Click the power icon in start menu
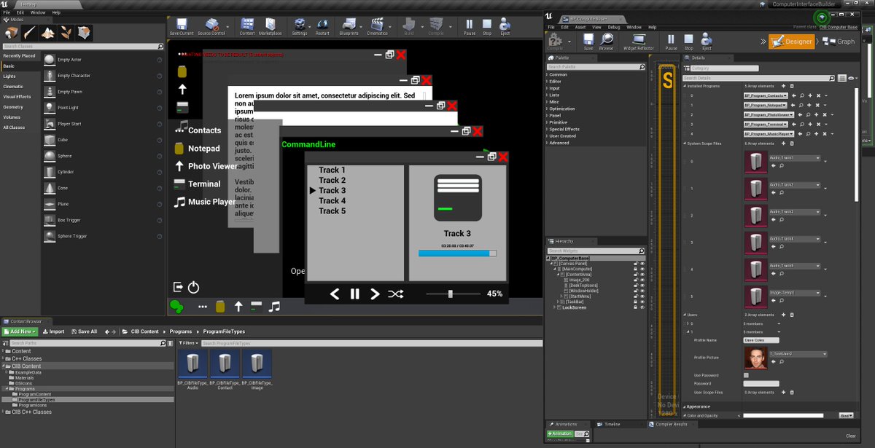This screenshot has width=875, height=448. (193, 287)
